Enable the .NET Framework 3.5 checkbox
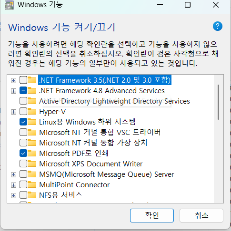 [23, 80]
